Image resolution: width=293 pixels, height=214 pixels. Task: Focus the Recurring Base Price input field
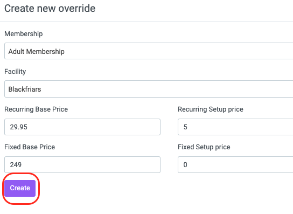point(82,127)
